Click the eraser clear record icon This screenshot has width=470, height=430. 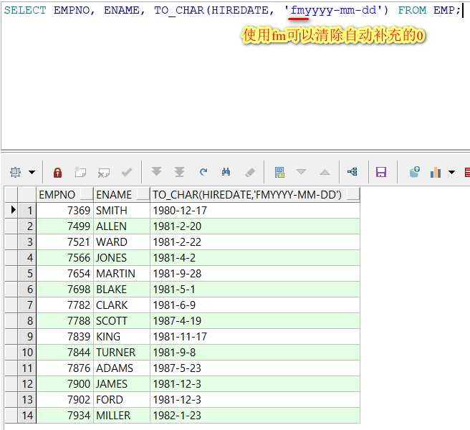pos(250,172)
